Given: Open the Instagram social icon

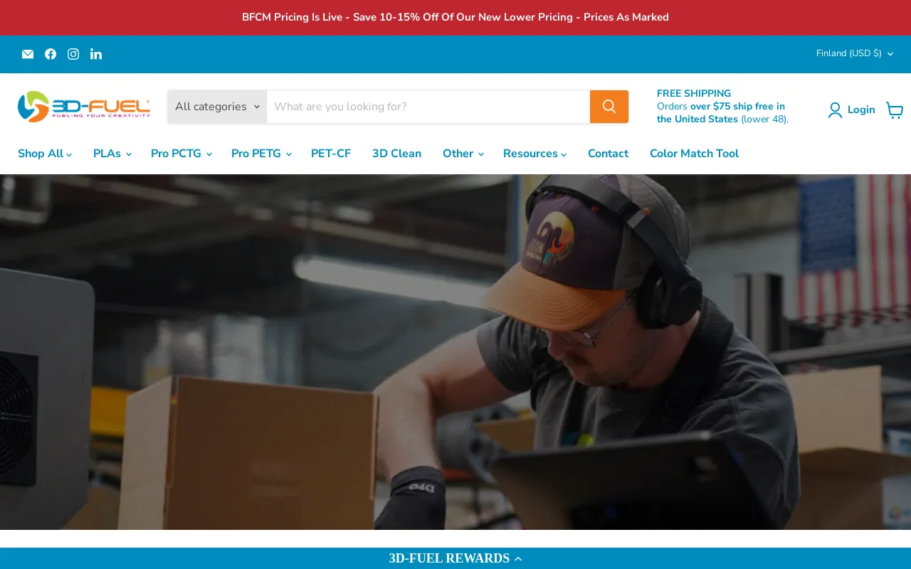Looking at the screenshot, I should coord(73,54).
